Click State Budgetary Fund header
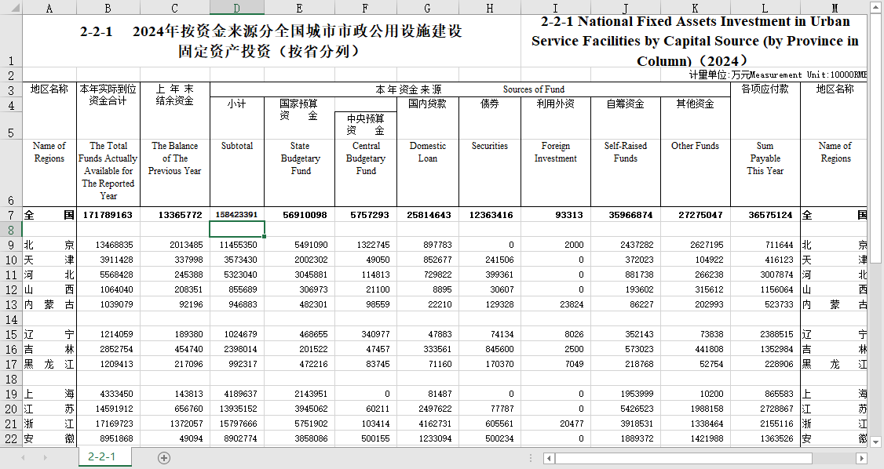Screen dimensions: 884x469 tap(299, 173)
